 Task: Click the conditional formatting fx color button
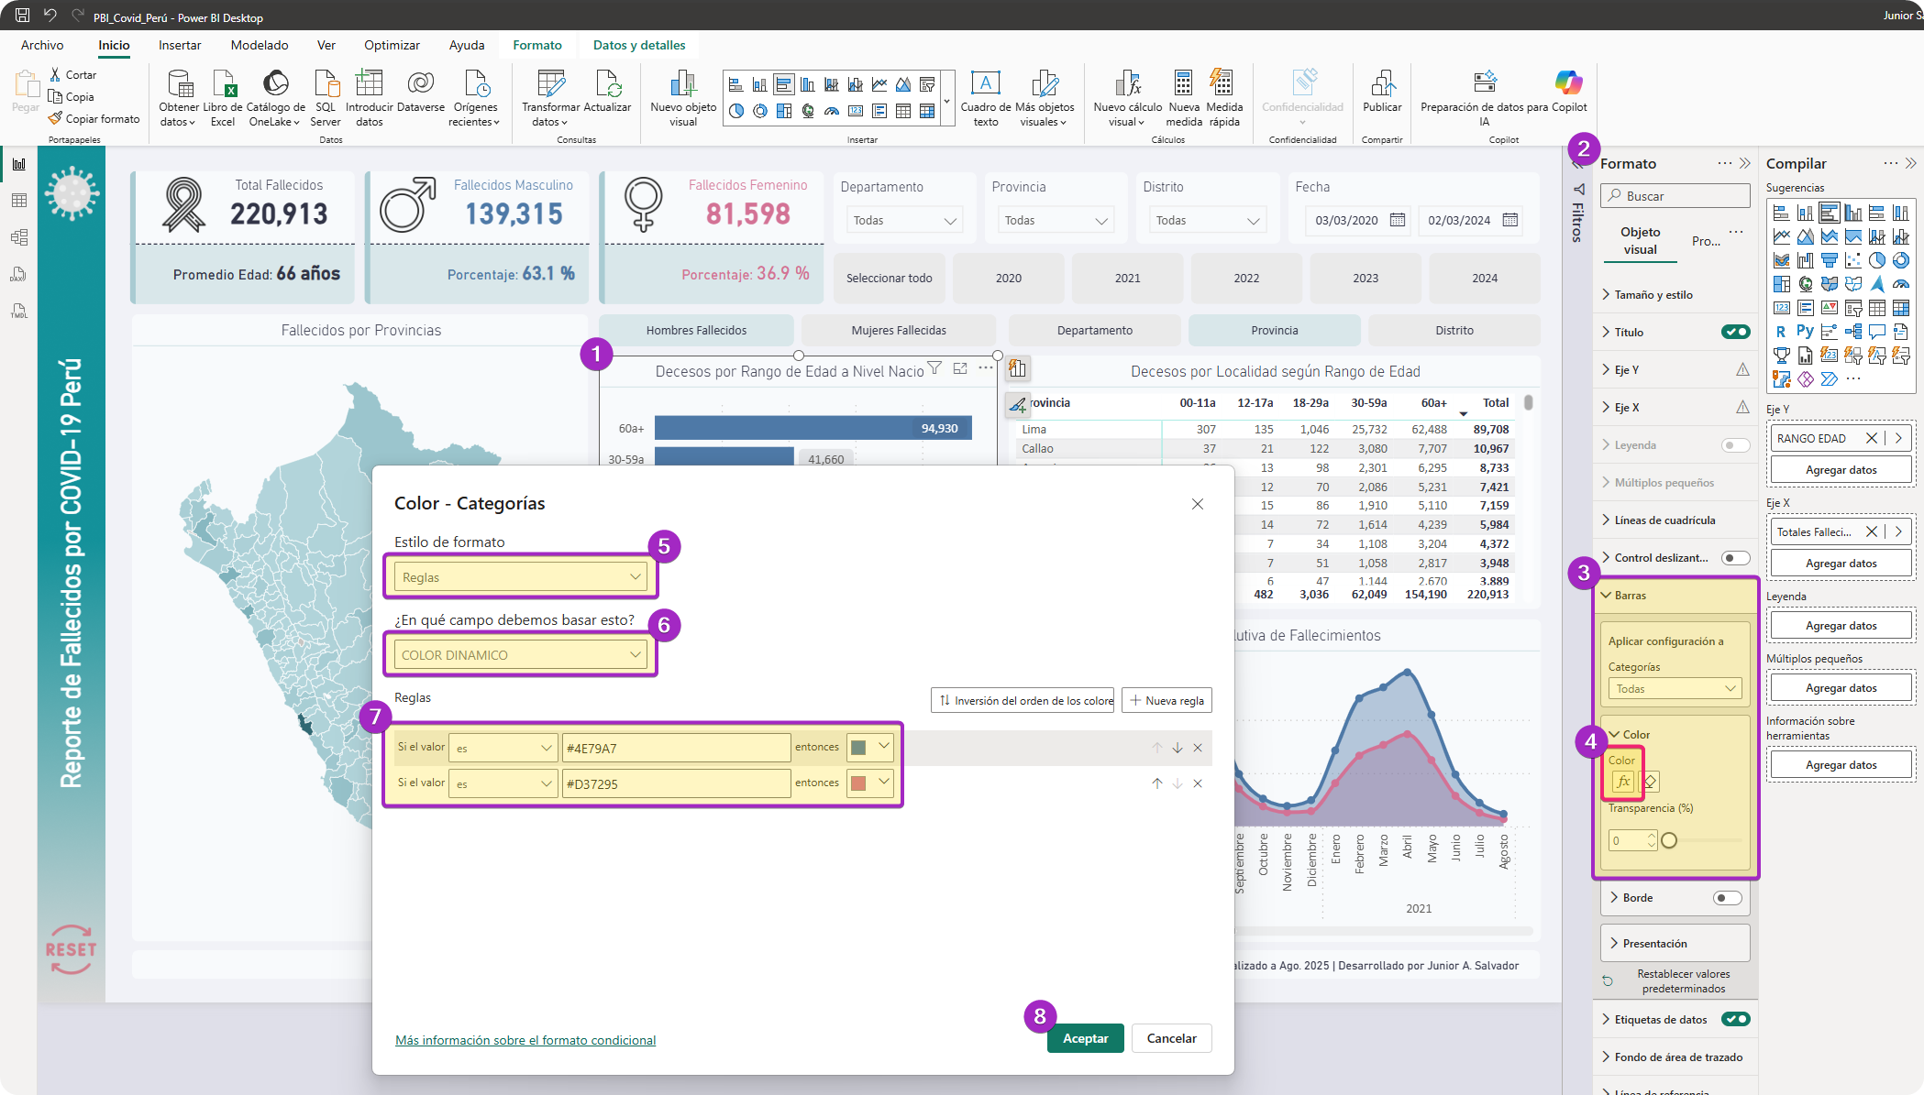click(x=1622, y=782)
